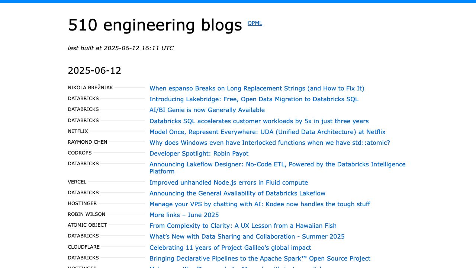Viewport: 476px width, 268px height.
Task: Open Vercel's unhandled Node.js errors post
Action: pos(228,183)
